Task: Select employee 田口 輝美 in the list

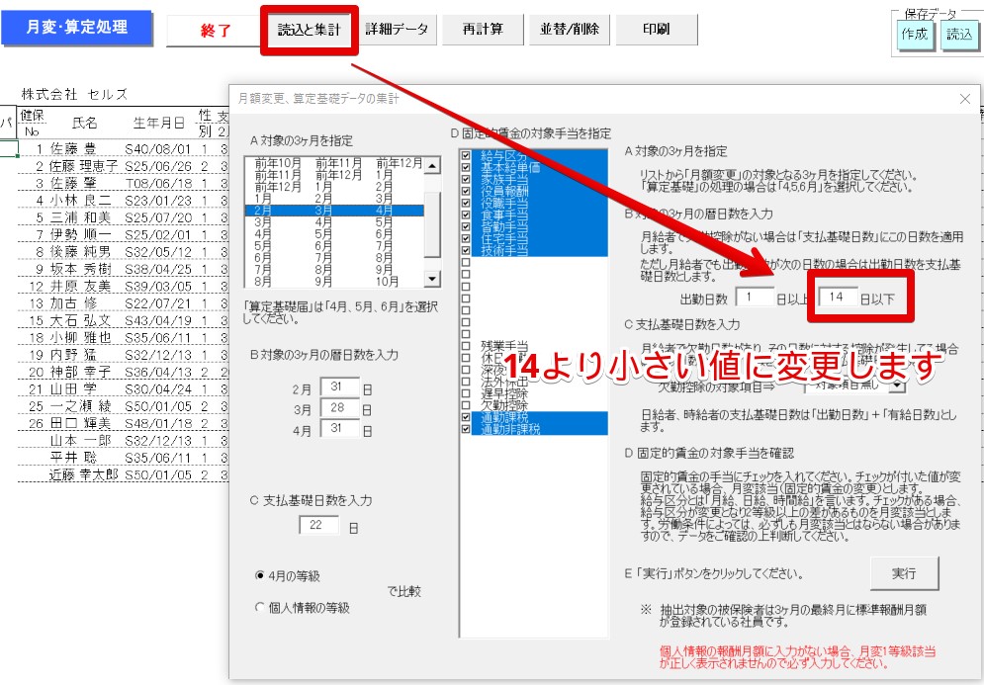Action: tap(80, 423)
